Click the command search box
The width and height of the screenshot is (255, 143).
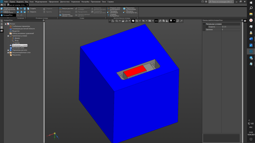[x=221, y=2]
